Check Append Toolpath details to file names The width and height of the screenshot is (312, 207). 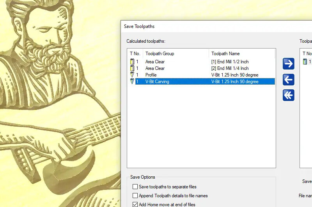(x=135, y=196)
